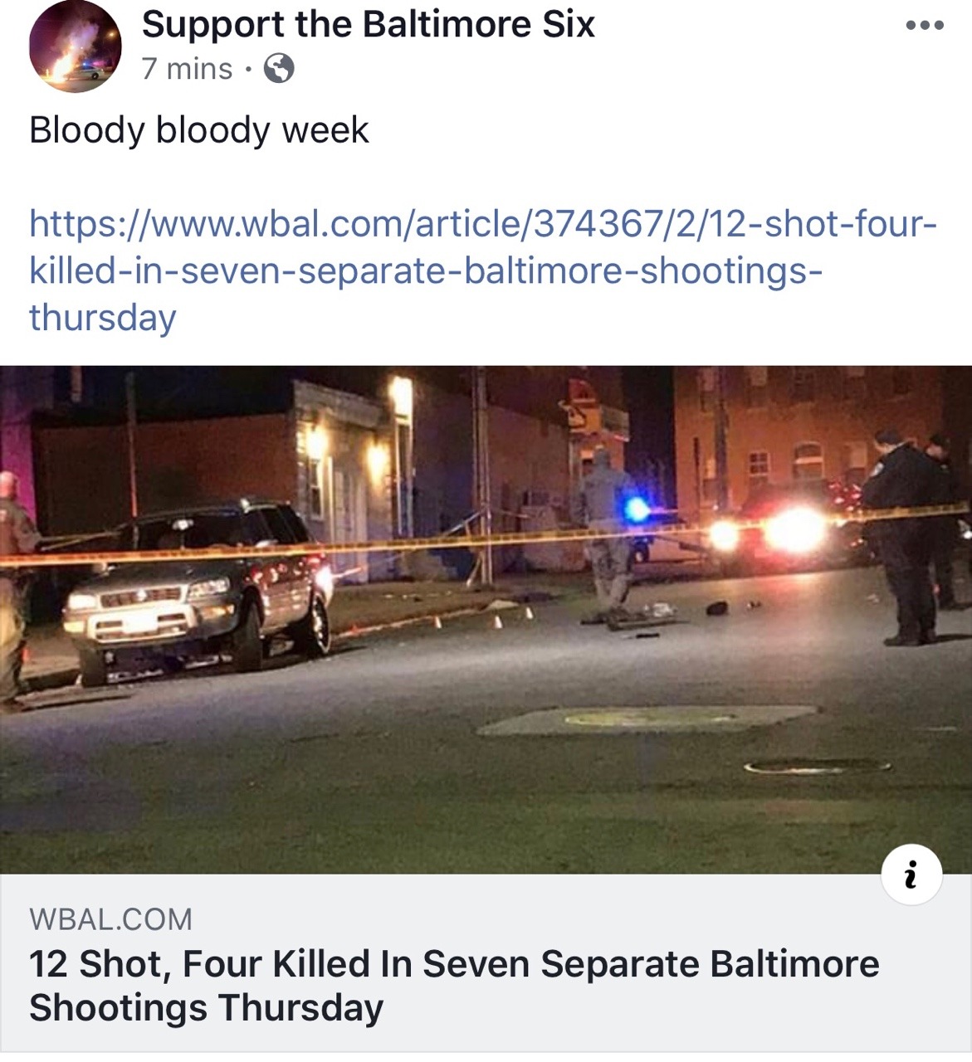Click the 'thursday' last line of URL
Screen dimensions: 972x1062
pyautogui.click(x=103, y=318)
